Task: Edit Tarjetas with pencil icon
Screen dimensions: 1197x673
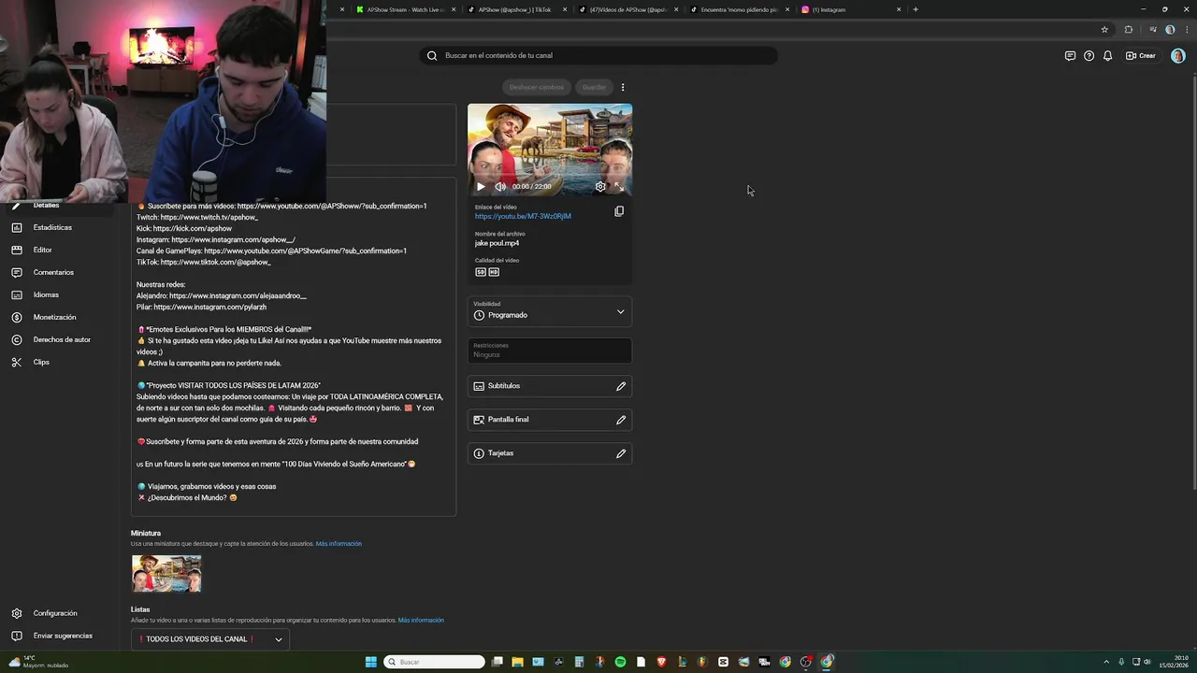Action: 621,453
